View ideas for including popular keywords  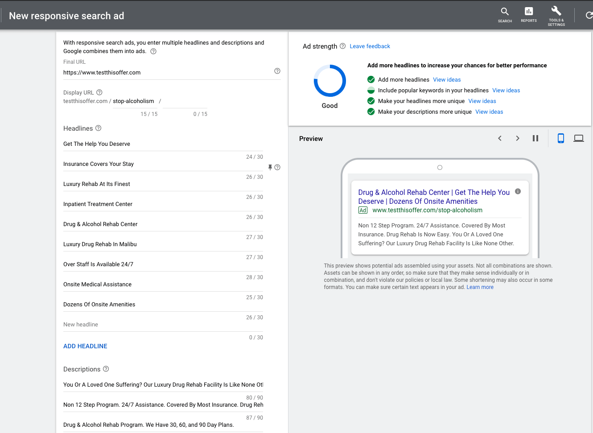(506, 91)
